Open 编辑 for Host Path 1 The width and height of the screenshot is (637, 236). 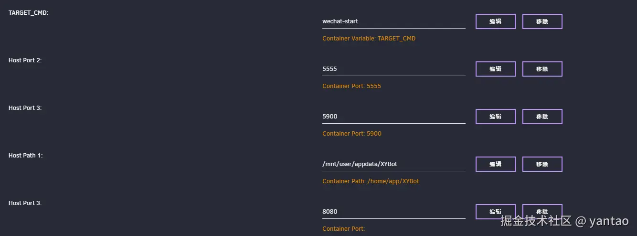pyautogui.click(x=495, y=164)
